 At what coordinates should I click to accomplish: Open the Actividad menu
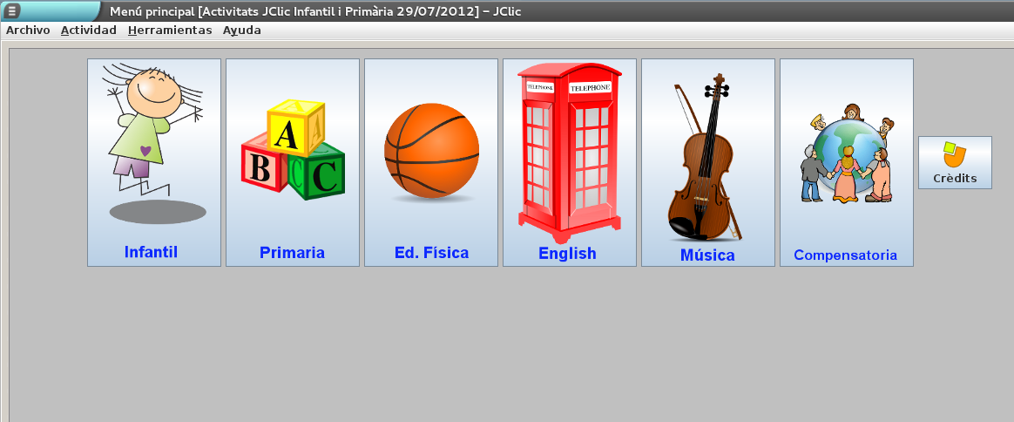click(89, 30)
